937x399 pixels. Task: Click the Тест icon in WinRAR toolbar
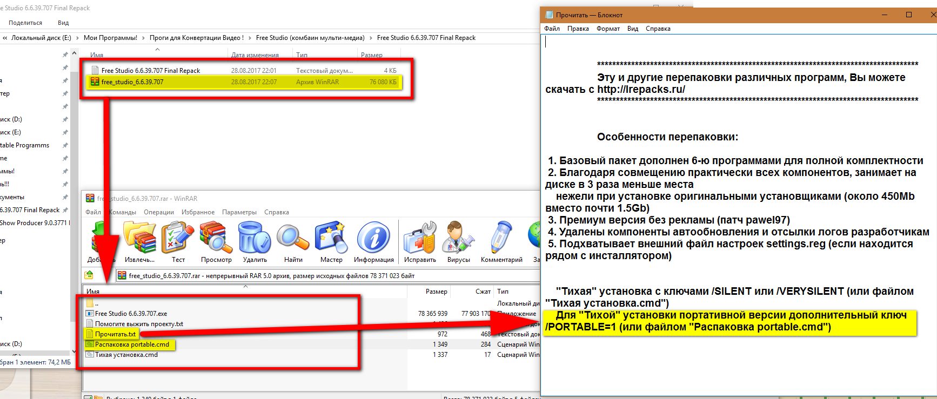(178, 241)
